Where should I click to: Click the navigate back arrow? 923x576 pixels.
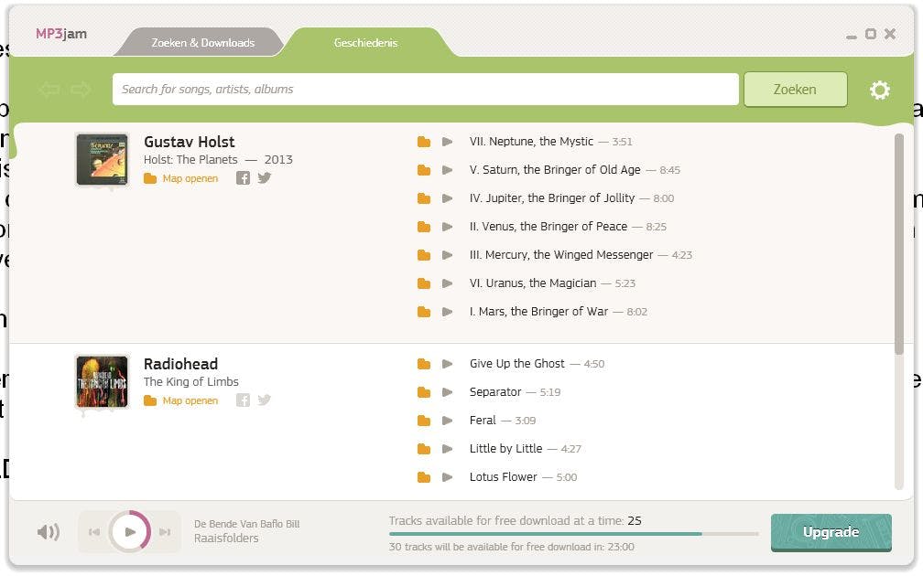49,90
